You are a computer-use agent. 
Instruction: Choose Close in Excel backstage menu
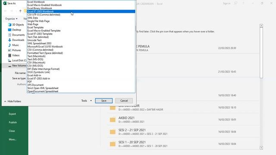pos(12,131)
